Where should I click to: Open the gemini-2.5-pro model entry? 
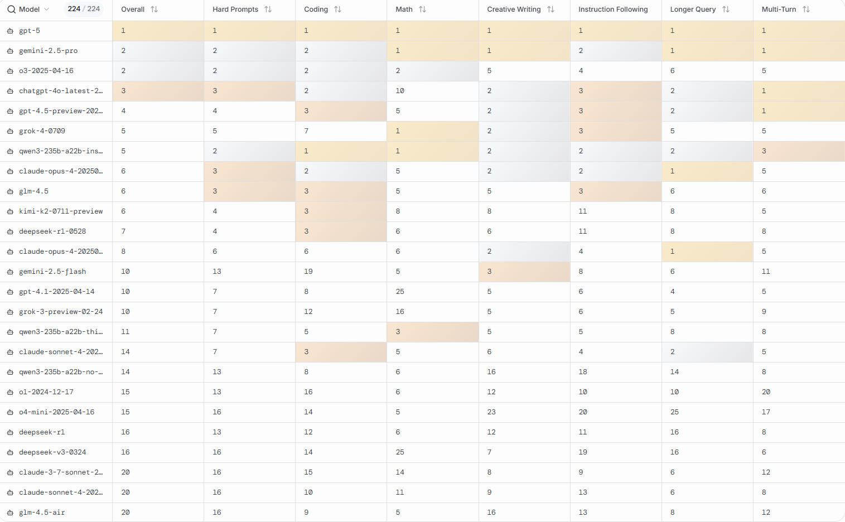(48, 51)
